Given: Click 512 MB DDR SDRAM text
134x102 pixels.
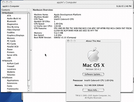Looking at the screenshot, I should 94,85.
